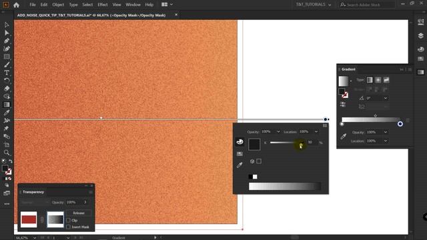Select the Type tool

[7, 73]
